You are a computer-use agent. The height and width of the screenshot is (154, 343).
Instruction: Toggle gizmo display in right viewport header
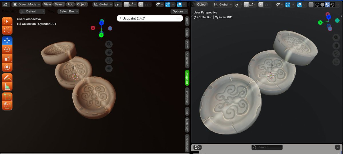point(288,5)
